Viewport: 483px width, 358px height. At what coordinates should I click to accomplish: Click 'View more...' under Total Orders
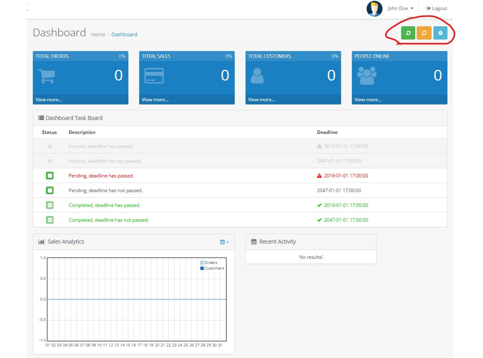click(x=49, y=100)
